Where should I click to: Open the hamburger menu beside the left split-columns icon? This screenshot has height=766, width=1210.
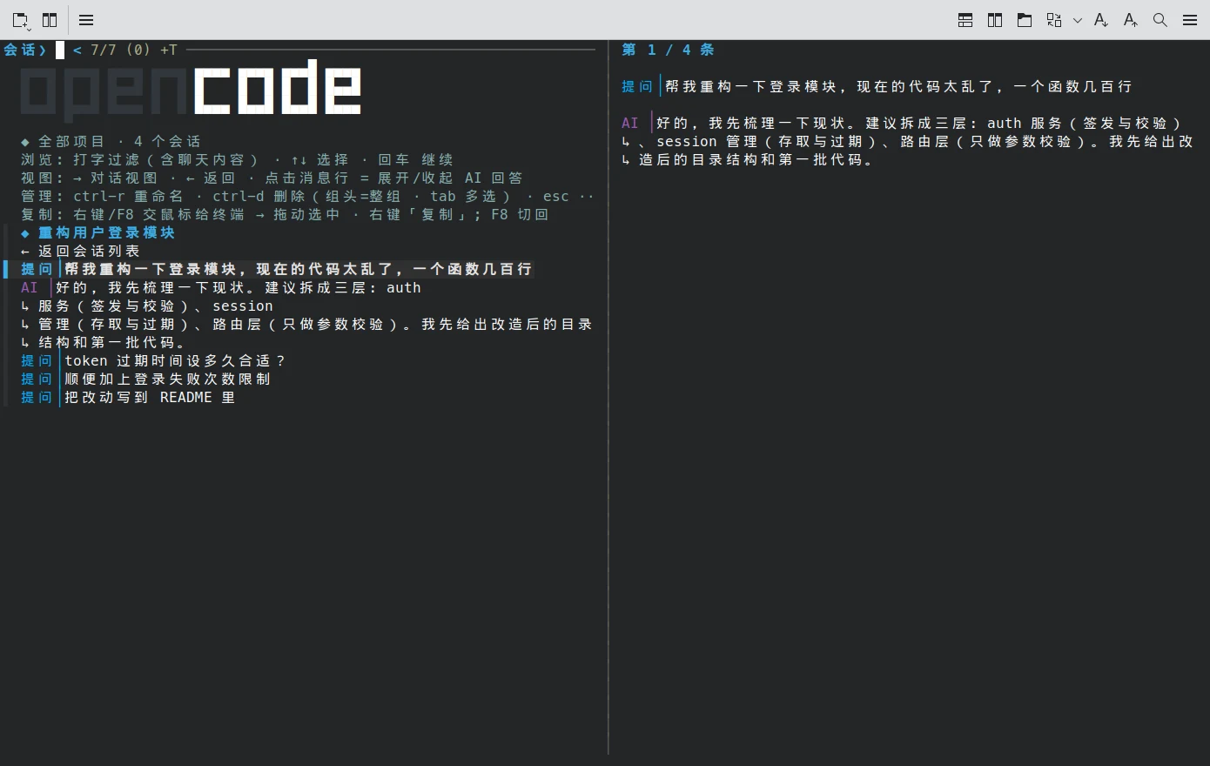click(x=86, y=20)
